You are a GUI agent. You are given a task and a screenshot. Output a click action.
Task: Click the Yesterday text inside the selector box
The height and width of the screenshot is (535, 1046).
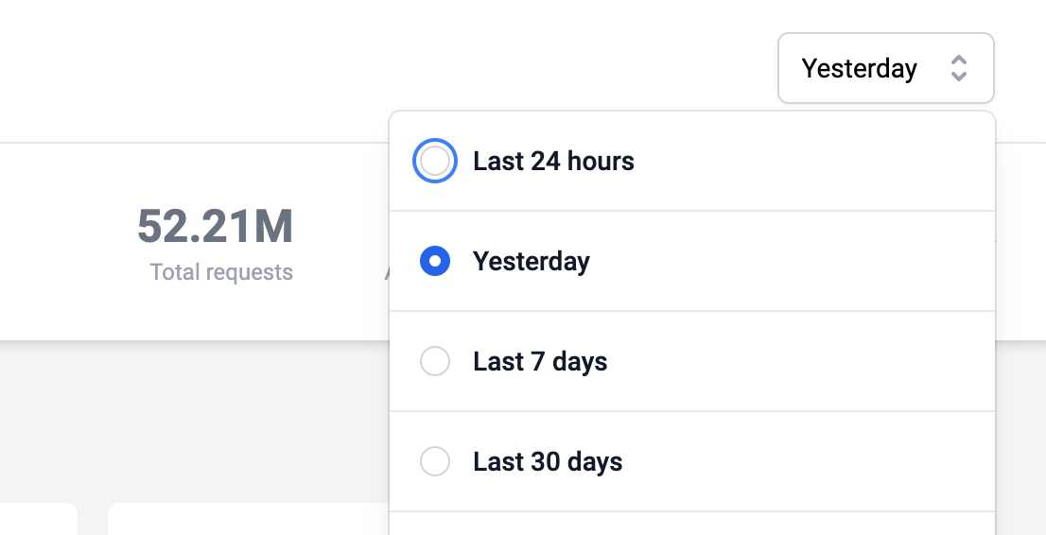point(859,69)
